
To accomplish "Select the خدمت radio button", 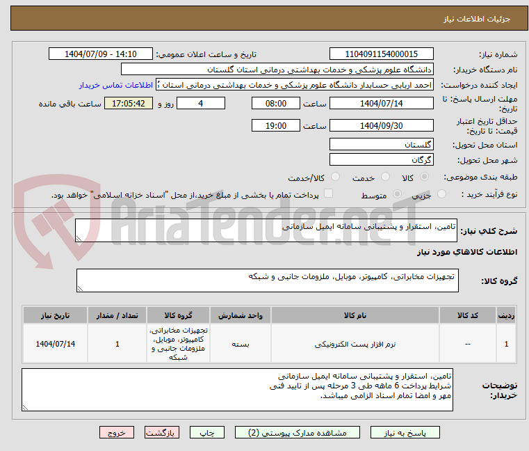I will (385, 177).
